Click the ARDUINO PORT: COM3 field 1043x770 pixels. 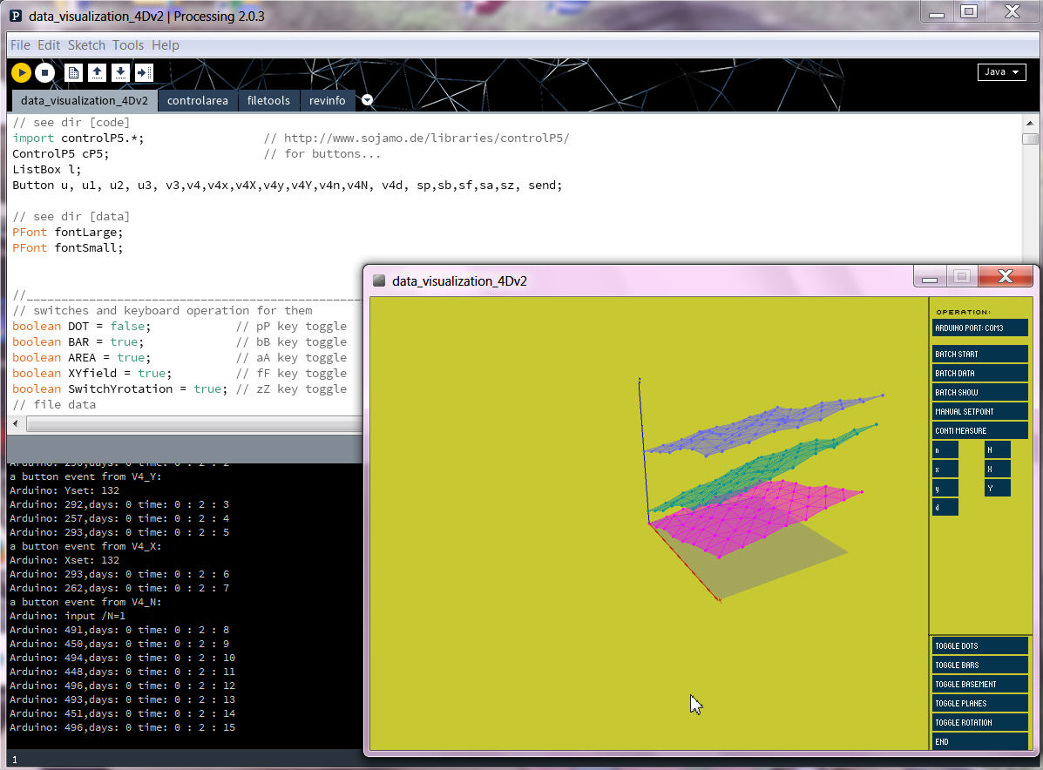tap(979, 328)
